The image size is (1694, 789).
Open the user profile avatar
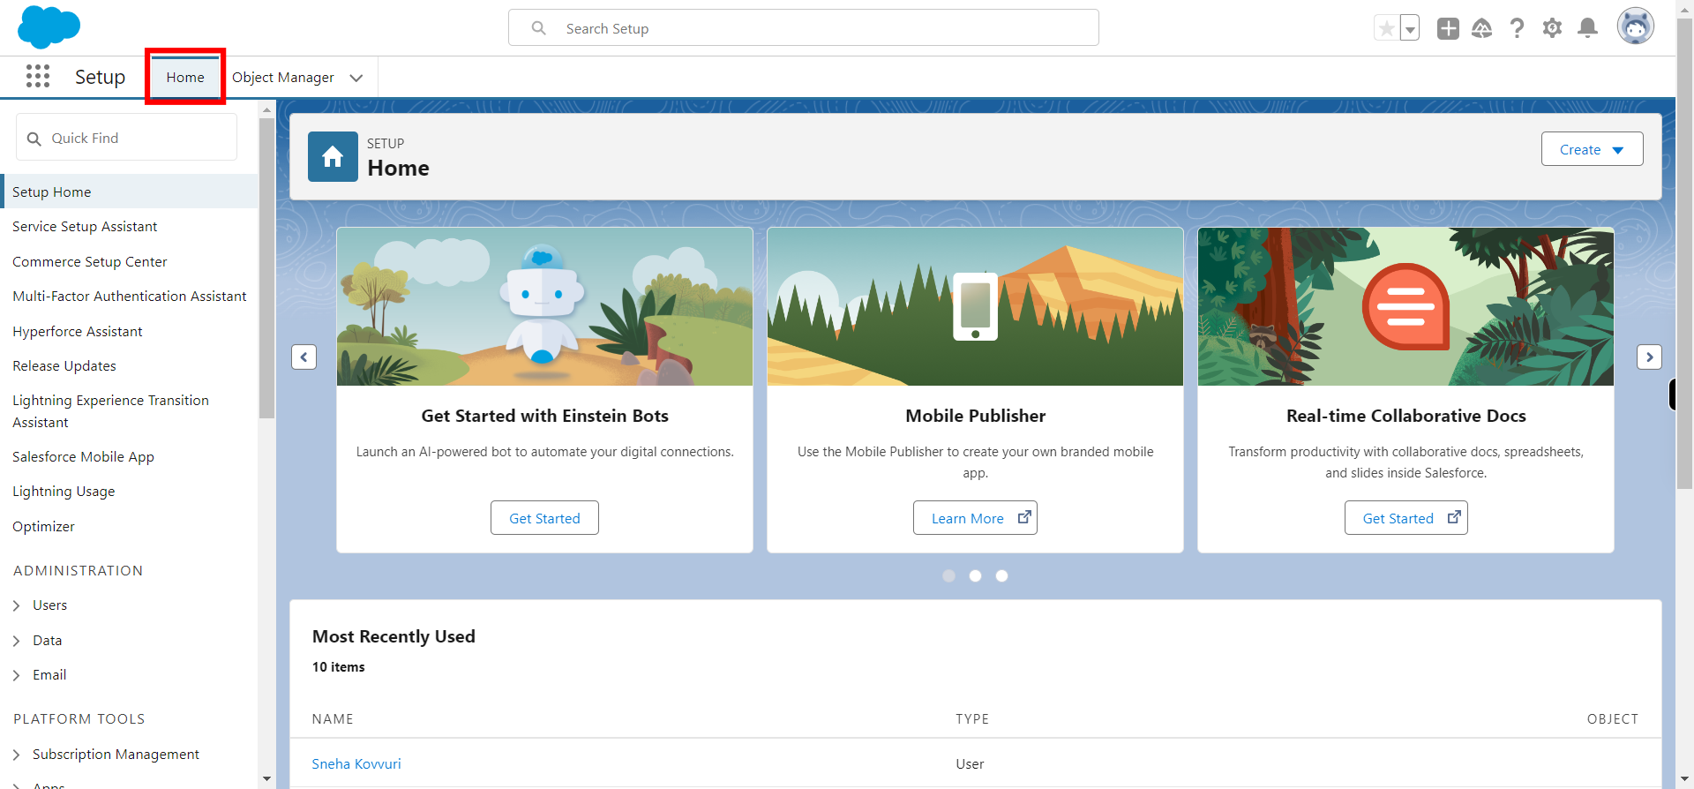click(1635, 26)
